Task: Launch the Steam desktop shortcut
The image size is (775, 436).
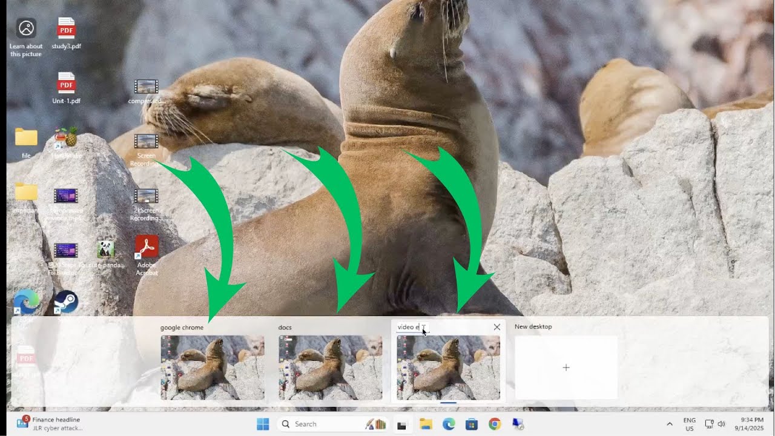Action: pyautogui.click(x=66, y=302)
